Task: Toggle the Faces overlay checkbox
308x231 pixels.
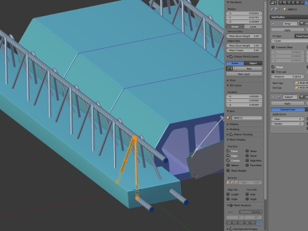Action: pyautogui.click(x=228, y=151)
